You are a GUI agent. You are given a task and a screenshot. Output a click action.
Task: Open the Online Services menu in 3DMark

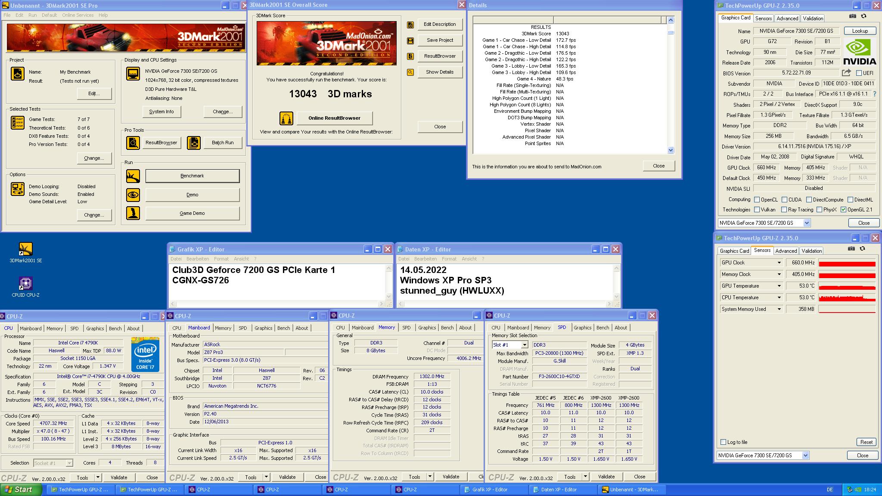tap(78, 15)
